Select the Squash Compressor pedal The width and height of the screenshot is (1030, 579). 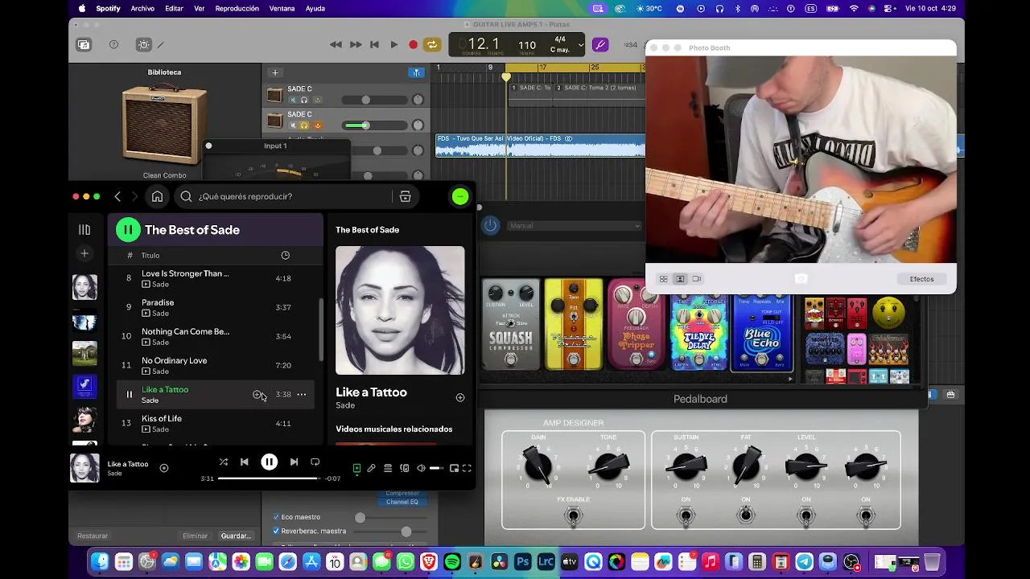[x=511, y=325]
